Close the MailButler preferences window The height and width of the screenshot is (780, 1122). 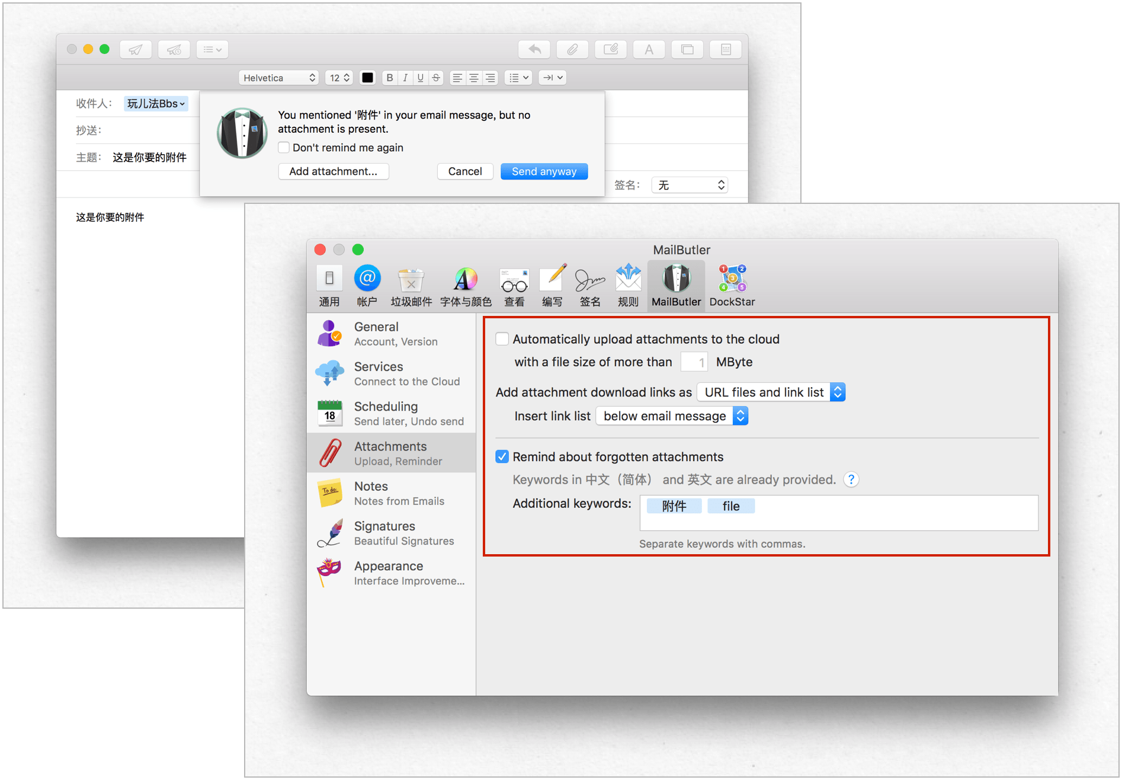coord(320,250)
